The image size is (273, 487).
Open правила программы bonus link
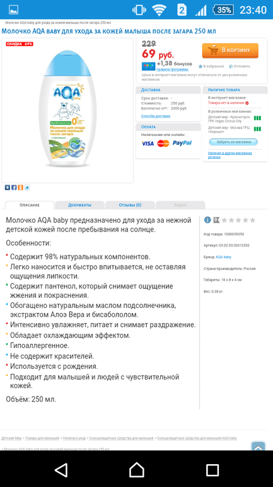[x=172, y=70]
